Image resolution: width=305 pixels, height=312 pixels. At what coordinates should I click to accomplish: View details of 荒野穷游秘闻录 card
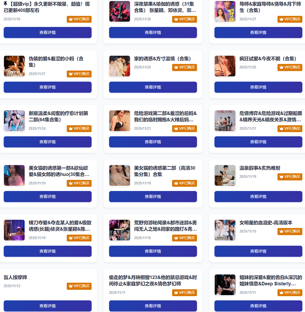tap(153, 251)
